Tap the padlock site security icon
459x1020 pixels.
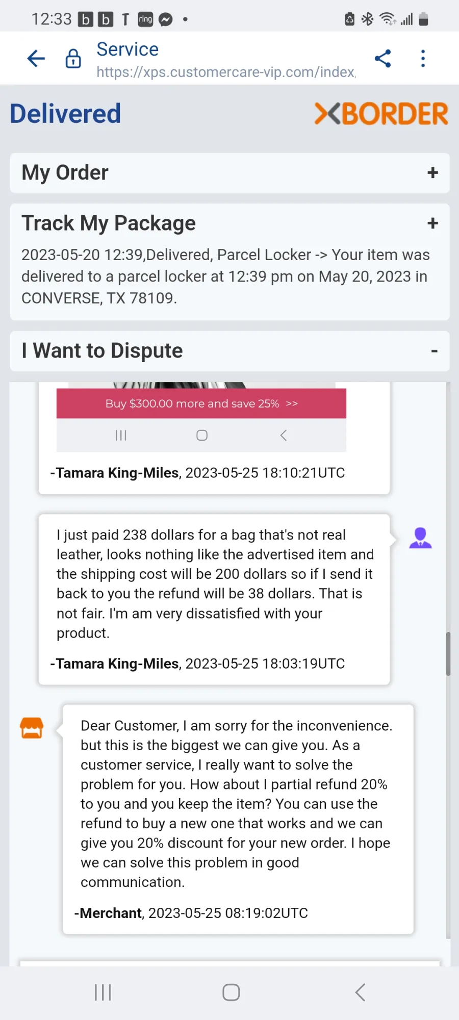pos(73,59)
